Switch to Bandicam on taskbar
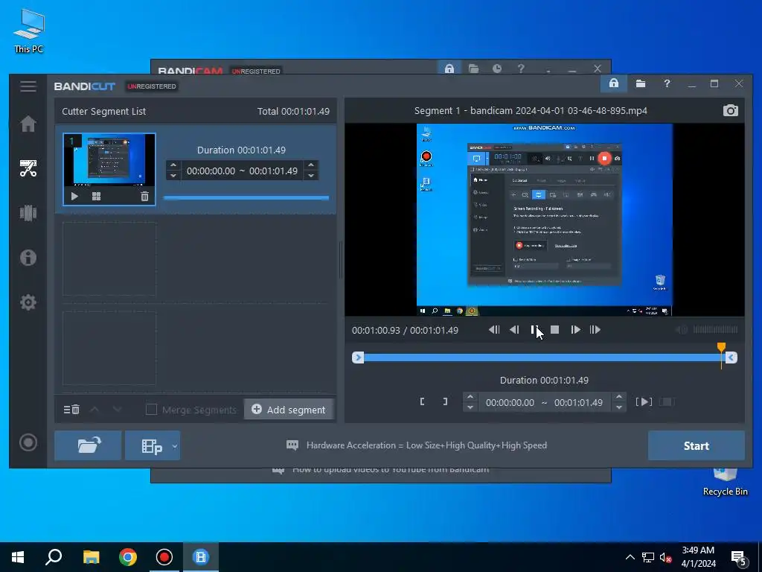The image size is (762, 572). pyautogui.click(x=164, y=557)
